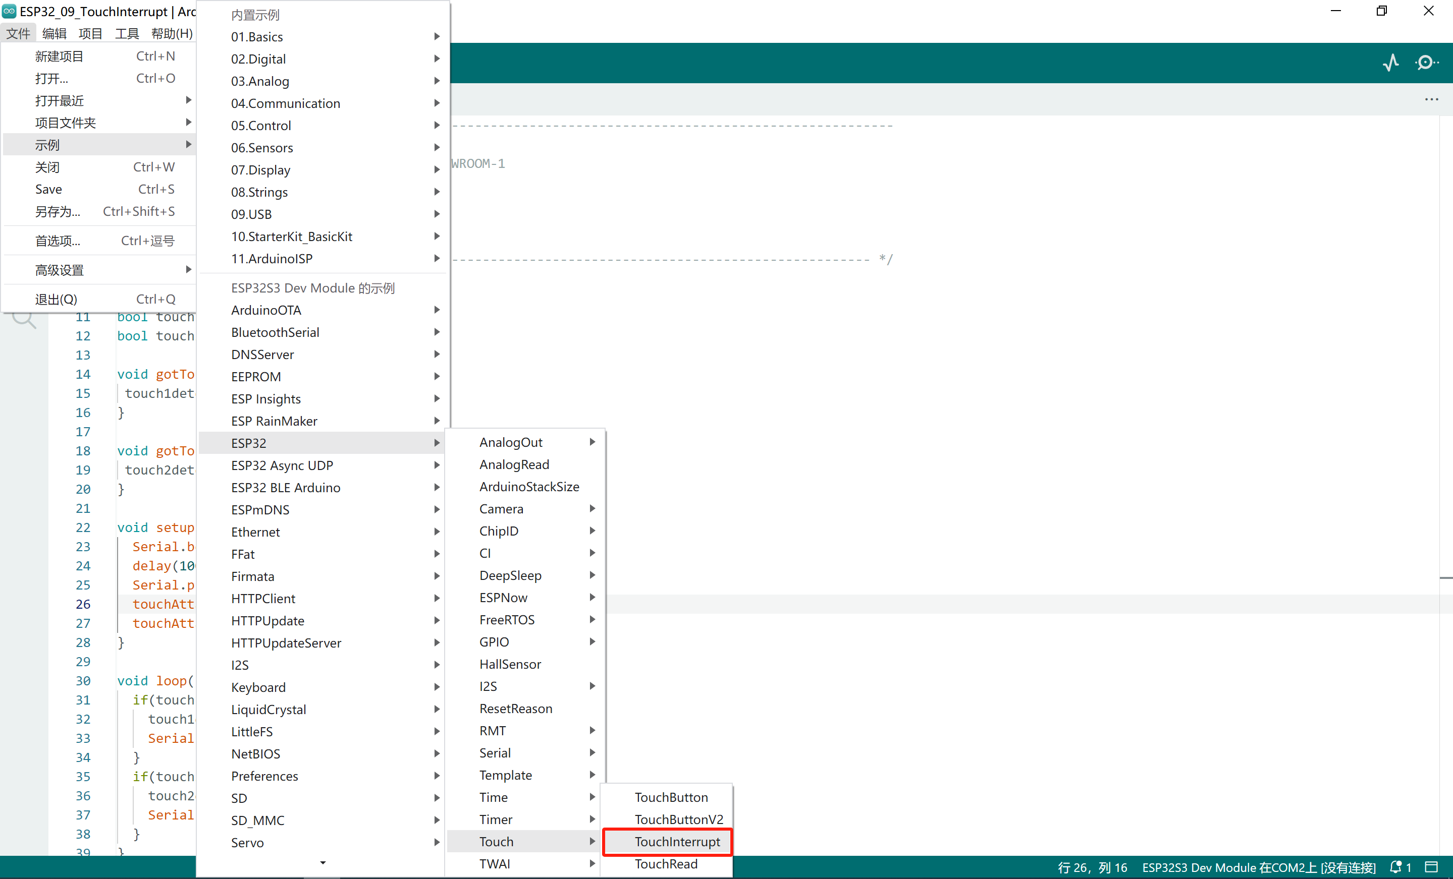Open the 工具 menu in menu bar
Screen dimensions: 1453x879
click(x=126, y=34)
